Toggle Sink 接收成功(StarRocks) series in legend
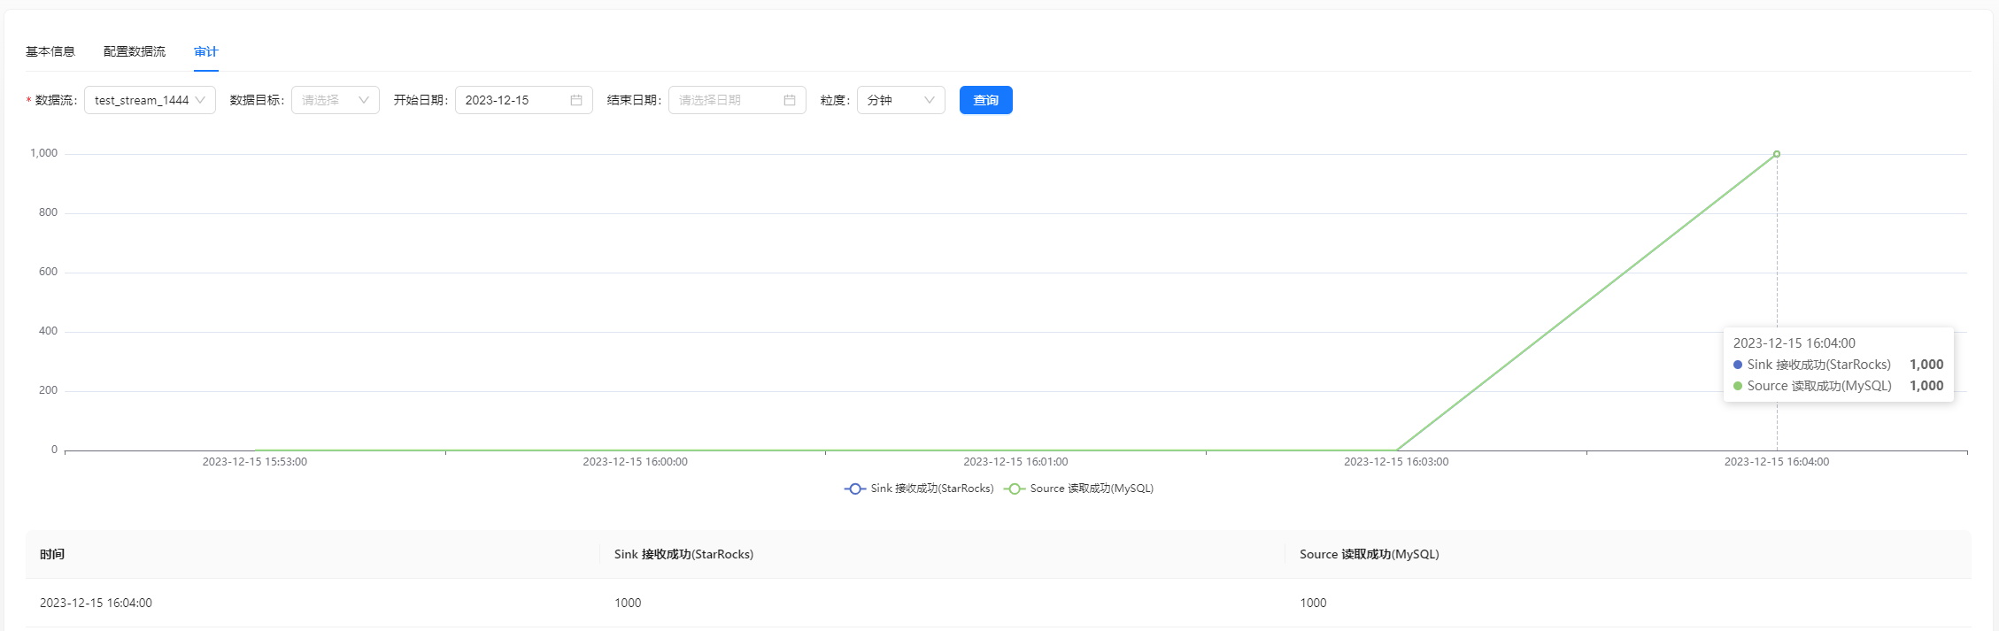The width and height of the screenshot is (1999, 631). click(x=931, y=489)
